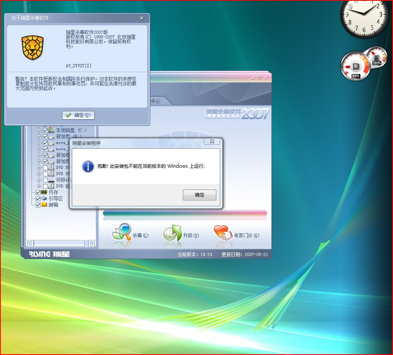Viewport: 393px width, 355px height.
Task: Close the Rising main window
Action: [x=266, y=78]
